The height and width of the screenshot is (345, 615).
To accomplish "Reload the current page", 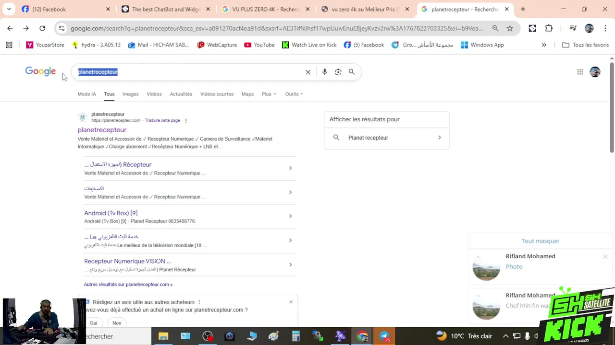I will (42, 28).
